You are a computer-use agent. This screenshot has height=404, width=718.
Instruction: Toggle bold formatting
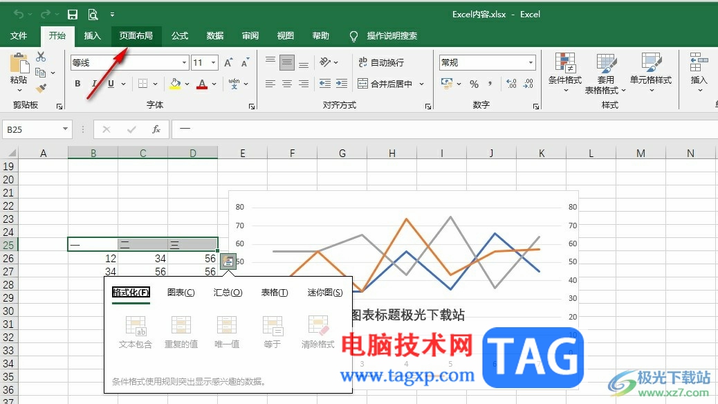point(77,84)
